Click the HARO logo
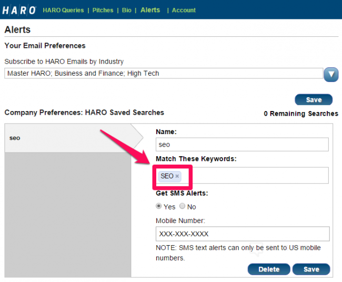 click(19, 10)
